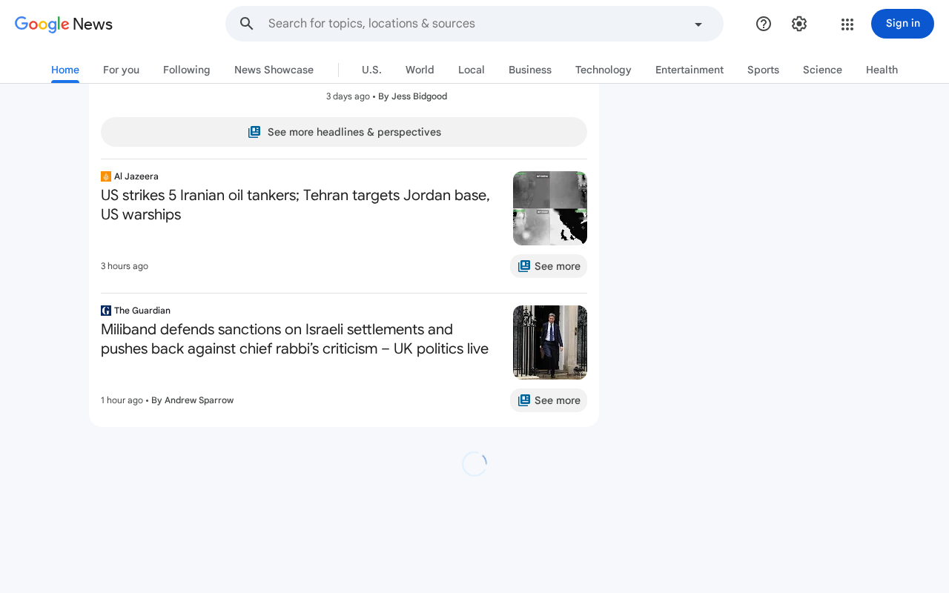949x593 pixels.
Task: See more for the Miliband story
Action: (x=549, y=400)
